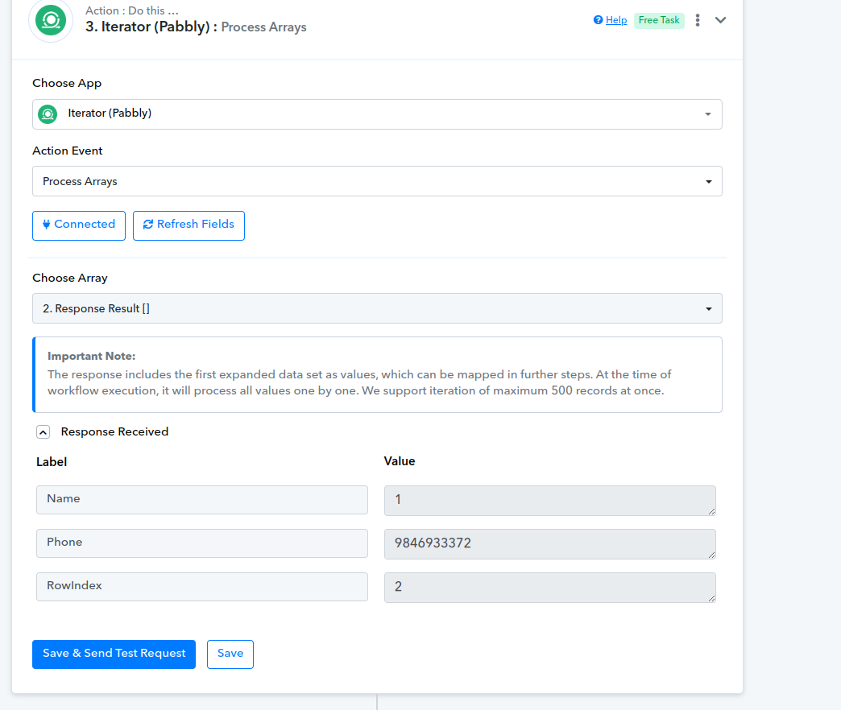Click the 'Response Received' label
The image size is (841, 710).
pyautogui.click(x=114, y=432)
